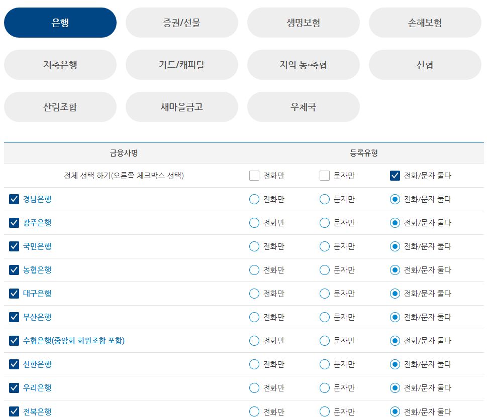This screenshot has width=487, height=417.
Task: Enable the select-all 전화만 checkbox
Action: tap(254, 176)
